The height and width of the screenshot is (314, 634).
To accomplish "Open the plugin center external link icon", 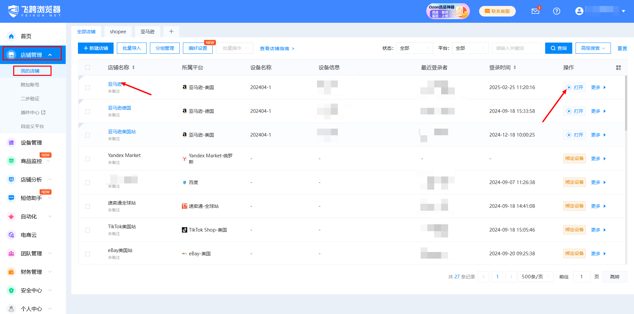I will click(x=43, y=112).
